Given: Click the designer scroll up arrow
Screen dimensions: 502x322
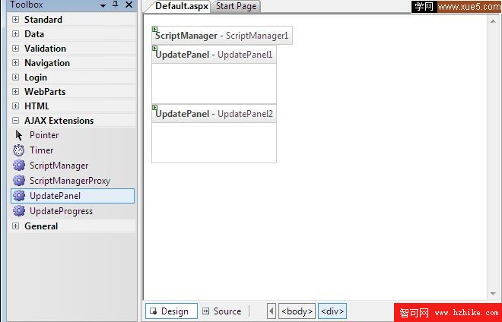Looking at the screenshot, I should 493,21.
